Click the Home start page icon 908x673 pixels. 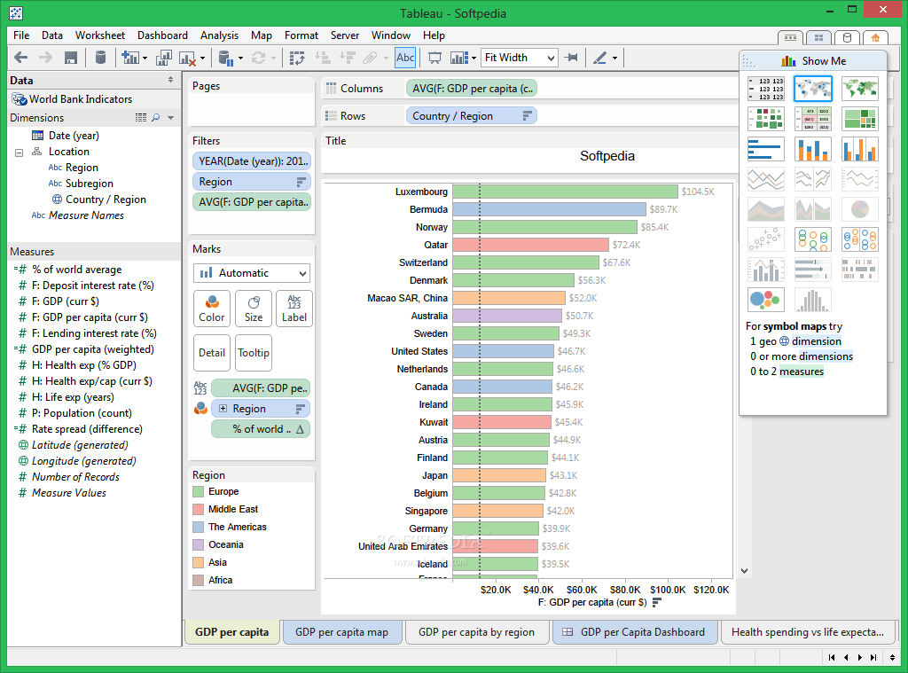pos(874,37)
